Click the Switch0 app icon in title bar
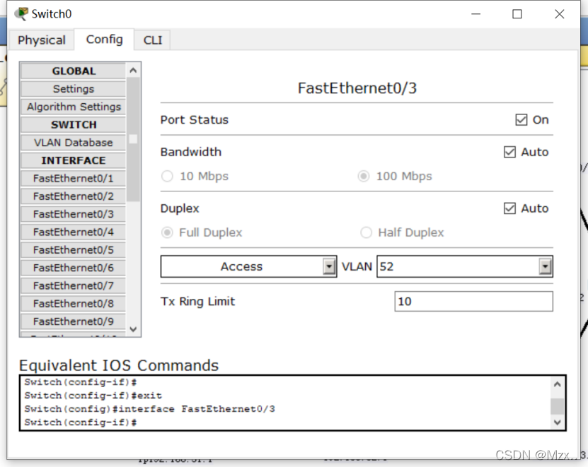Viewport: 588px width, 467px height. click(x=22, y=14)
